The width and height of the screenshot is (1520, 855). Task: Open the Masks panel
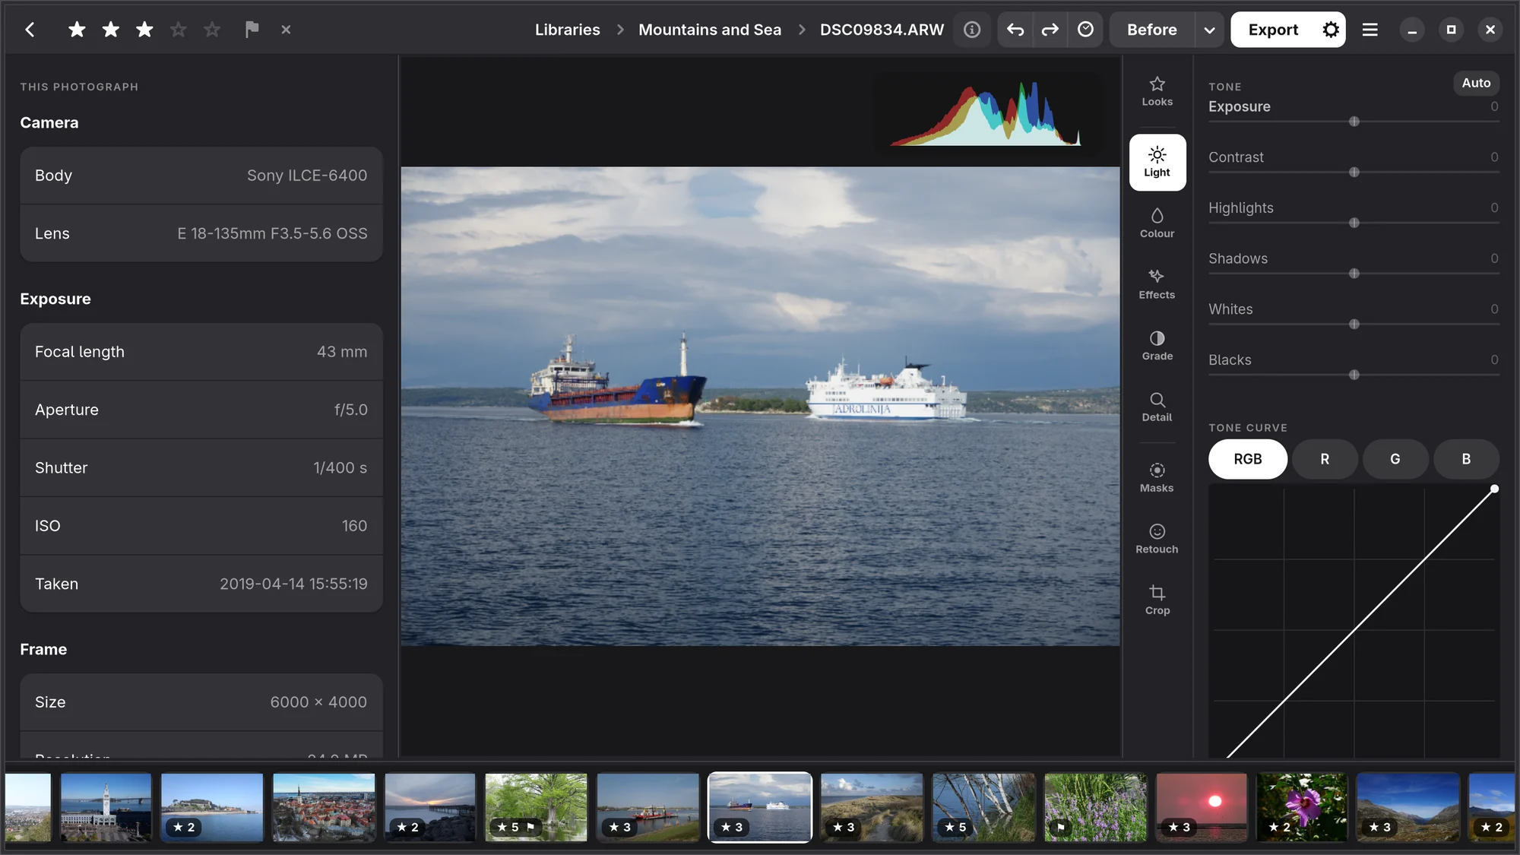1157,478
